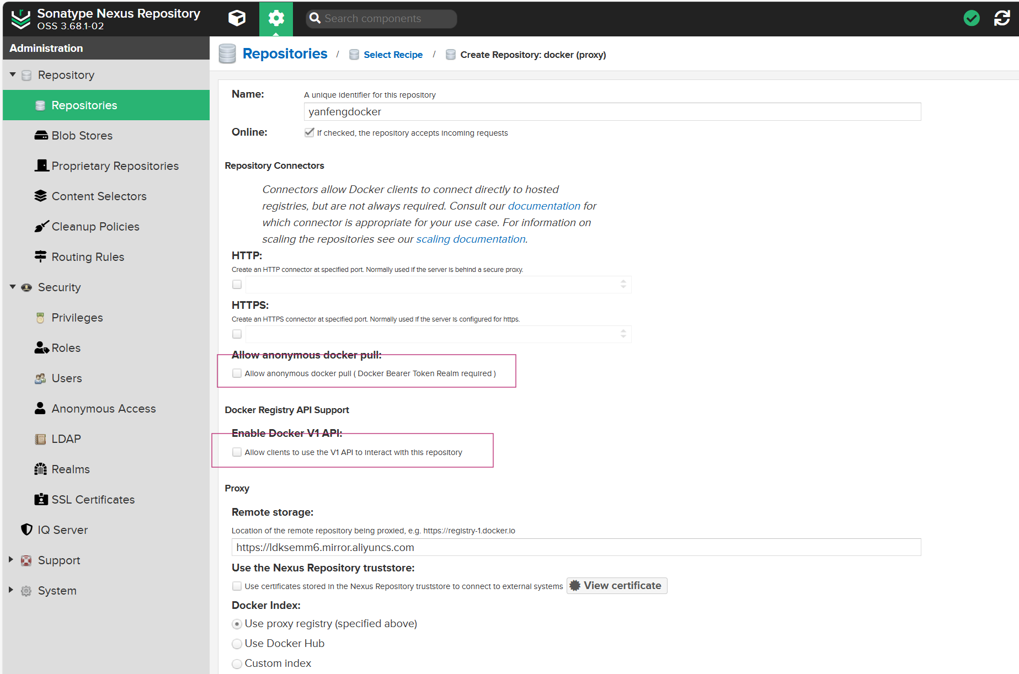The height and width of the screenshot is (674, 1019).
Task: Open Content Selectors in sidebar
Action: coord(99,196)
